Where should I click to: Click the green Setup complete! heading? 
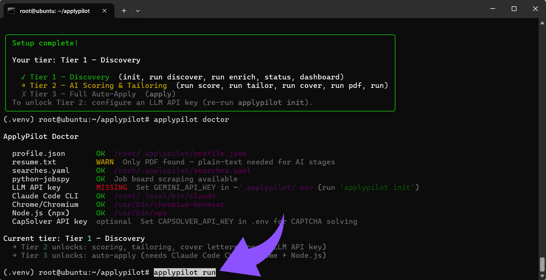pyautogui.click(x=45, y=43)
